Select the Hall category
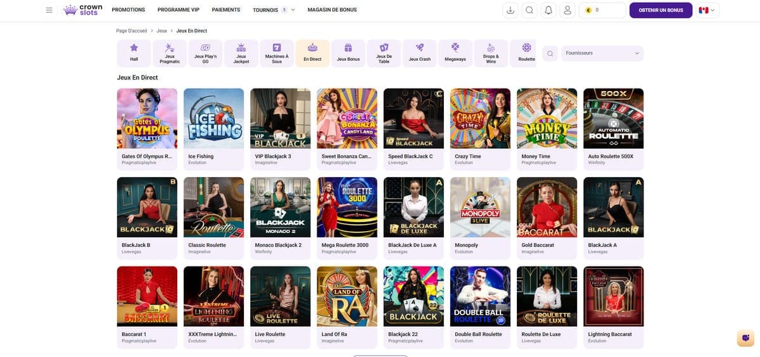Screen dimensions: 760x357 (x=134, y=53)
